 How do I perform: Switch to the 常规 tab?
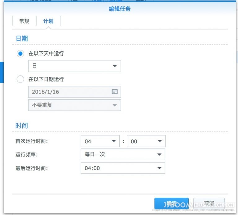click(x=24, y=21)
